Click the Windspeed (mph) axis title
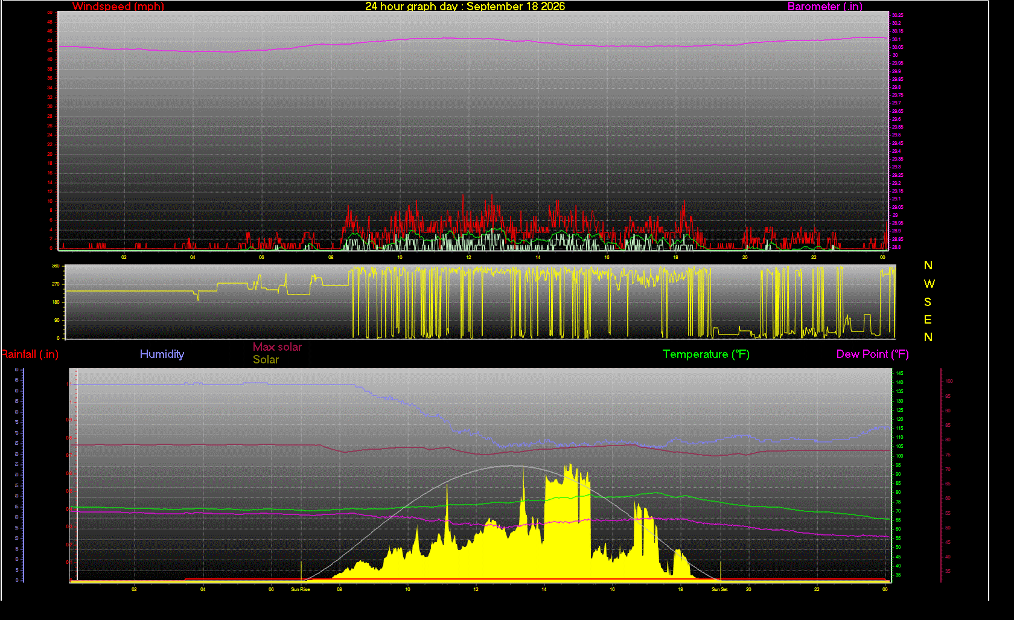This screenshot has height=620, width=1014. point(118,7)
